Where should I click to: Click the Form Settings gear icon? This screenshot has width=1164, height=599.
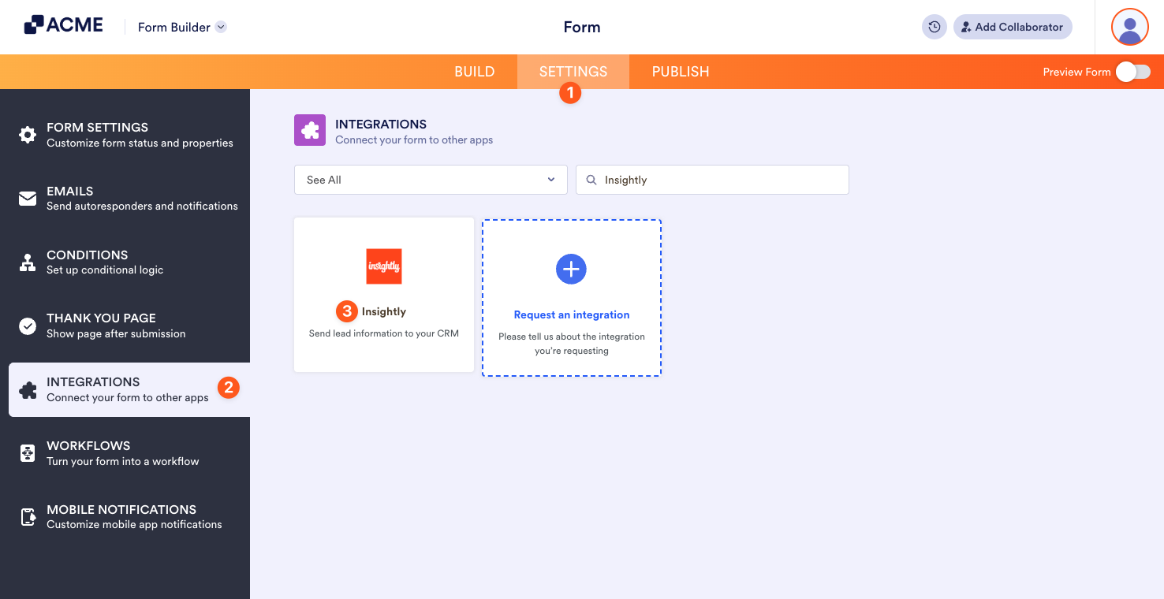[28, 135]
